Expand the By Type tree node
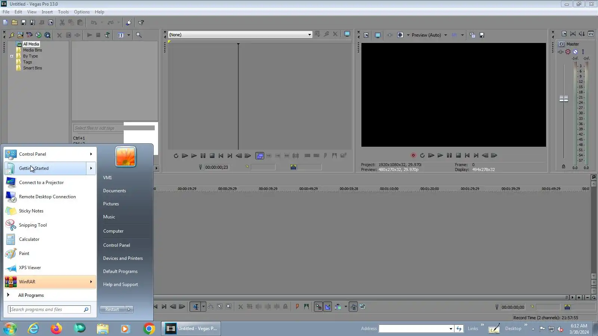Viewport: 598px width, 336px height. click(x=12, y=56)
